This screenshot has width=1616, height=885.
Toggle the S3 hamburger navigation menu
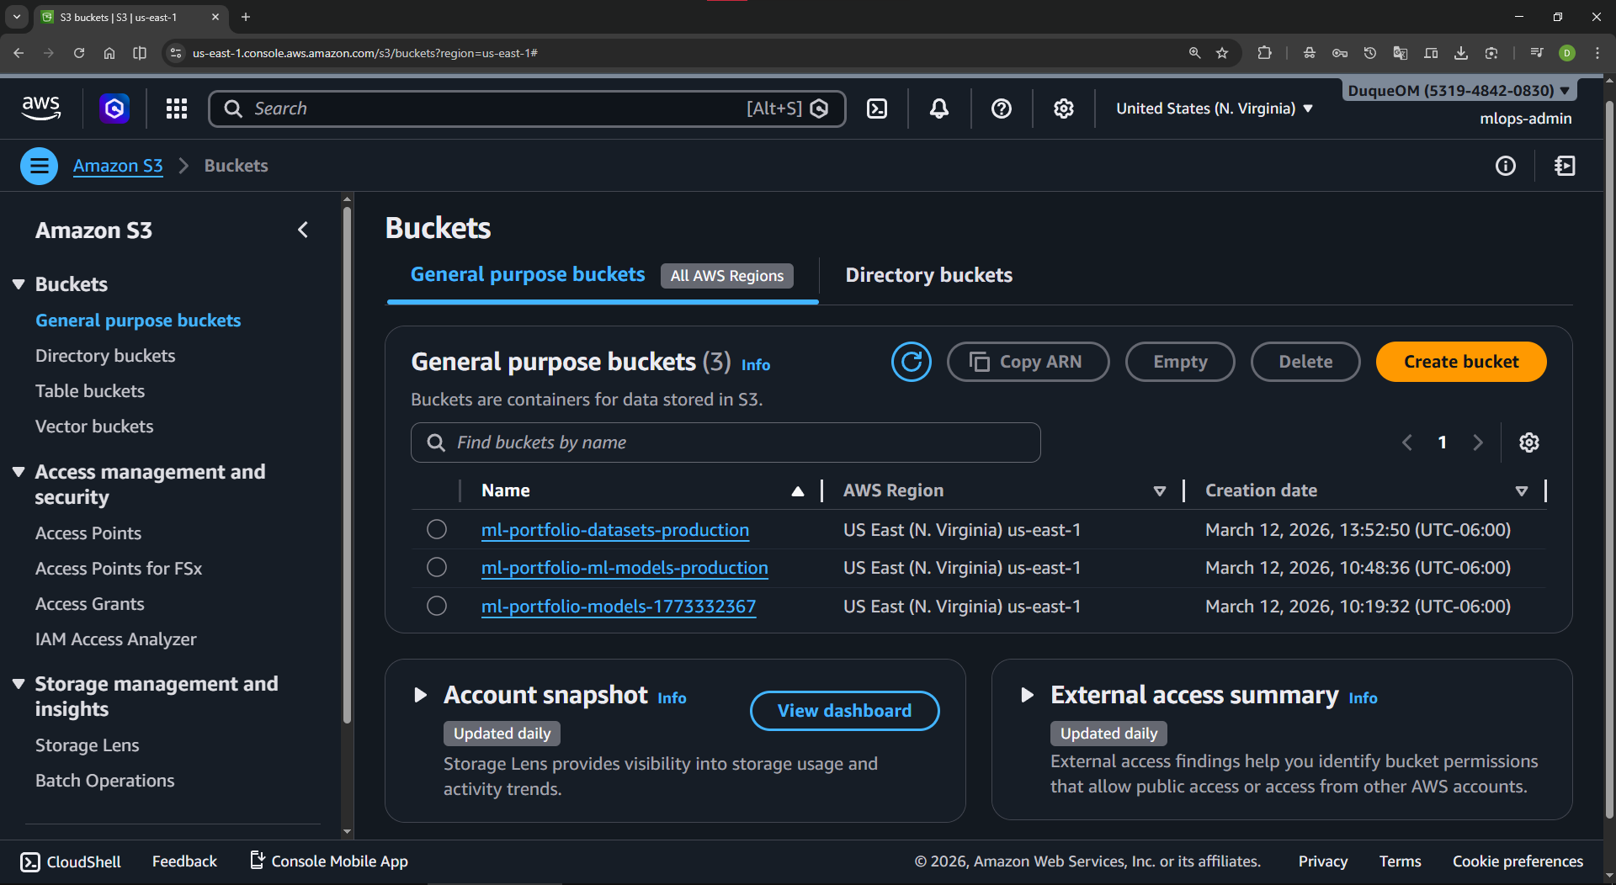click(x=39, y=166)
